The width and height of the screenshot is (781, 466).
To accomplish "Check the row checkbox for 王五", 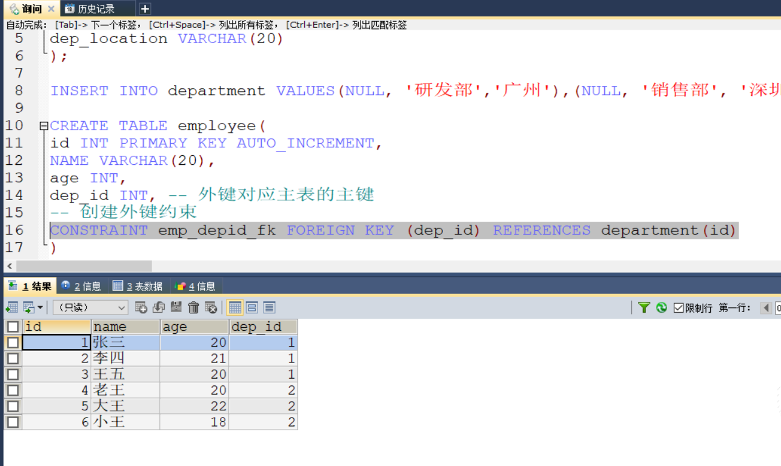I will (13, 374).
